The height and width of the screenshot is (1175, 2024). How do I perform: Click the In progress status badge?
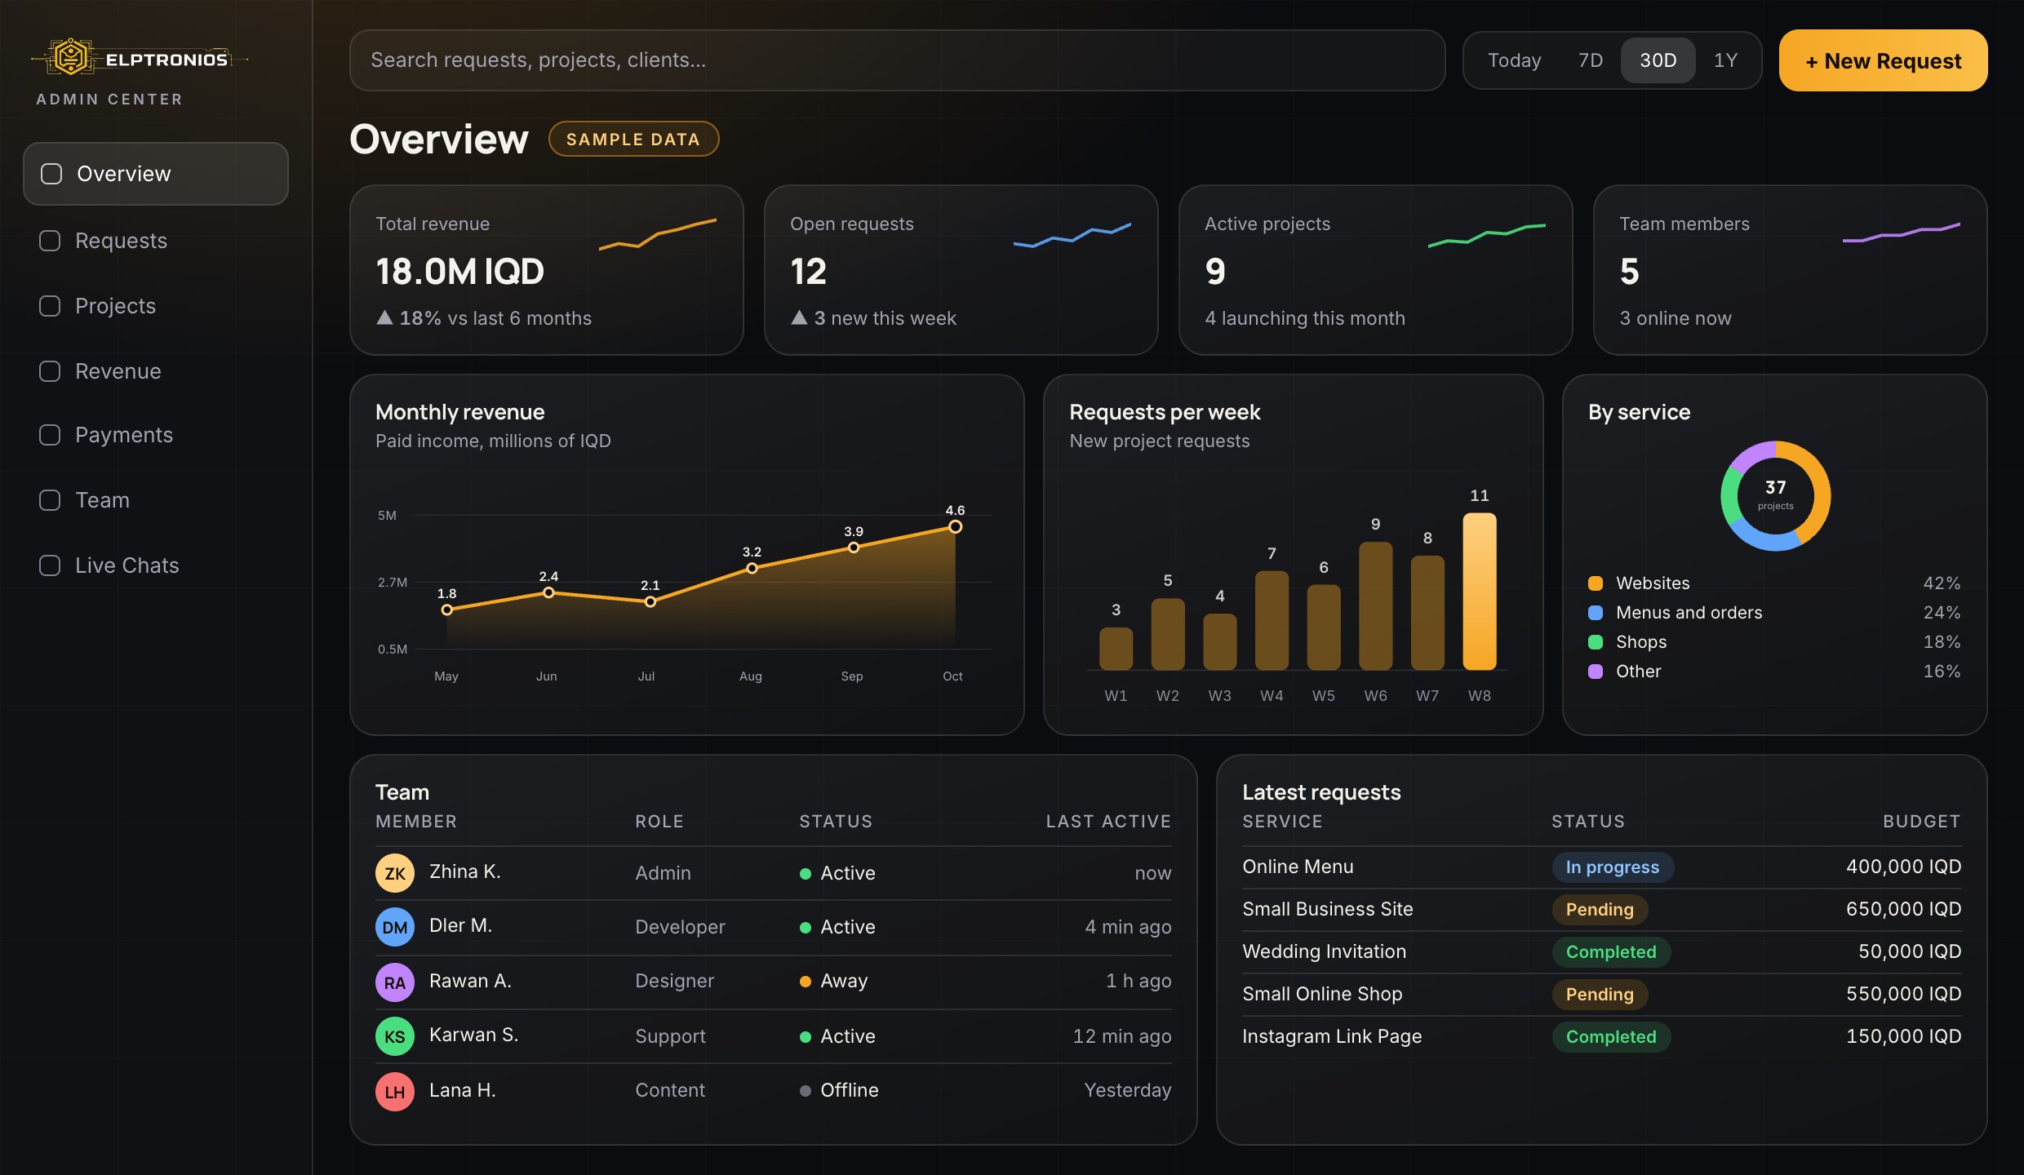pos(1612,867)
